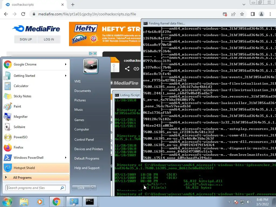Close the coolhackscripts tab
Image resolution: width=276 pixels, height=207 pixels.
[x=63, y=5]
